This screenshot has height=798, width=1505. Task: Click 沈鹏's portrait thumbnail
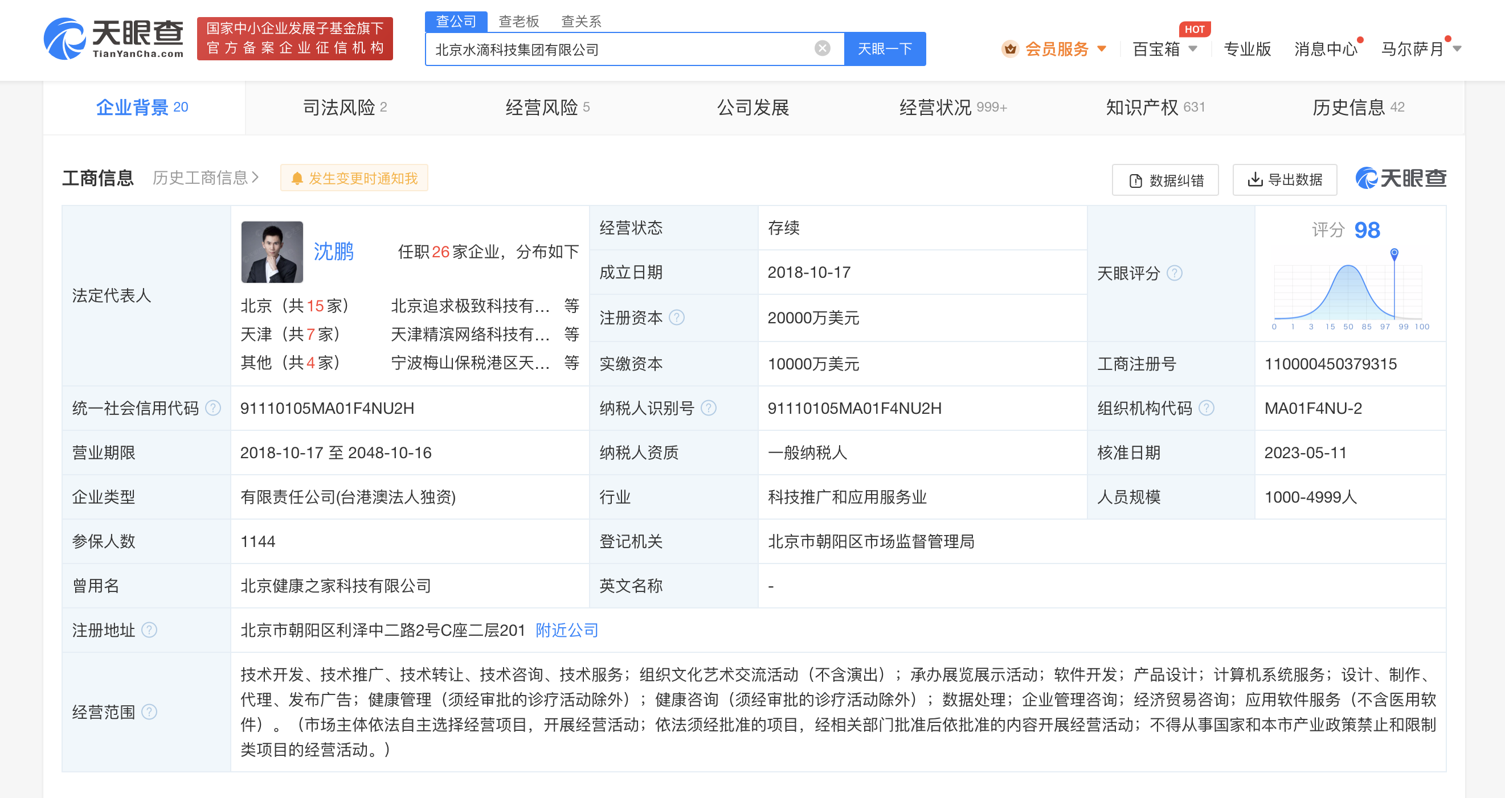(x=272, y=252)
